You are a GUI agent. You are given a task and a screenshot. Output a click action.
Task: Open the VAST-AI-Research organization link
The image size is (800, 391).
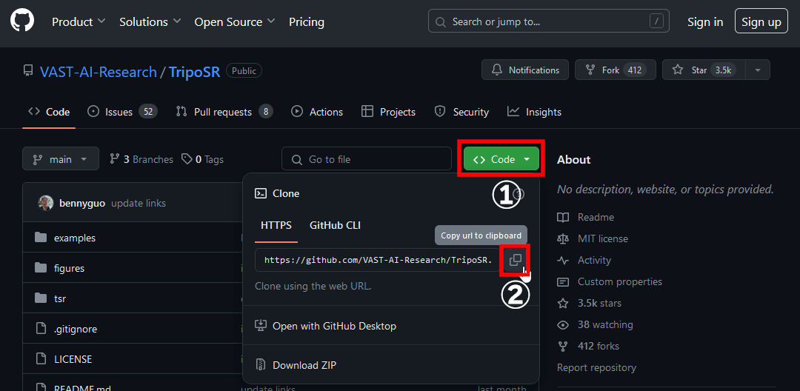pyautogui.click(x=99, y=72)
